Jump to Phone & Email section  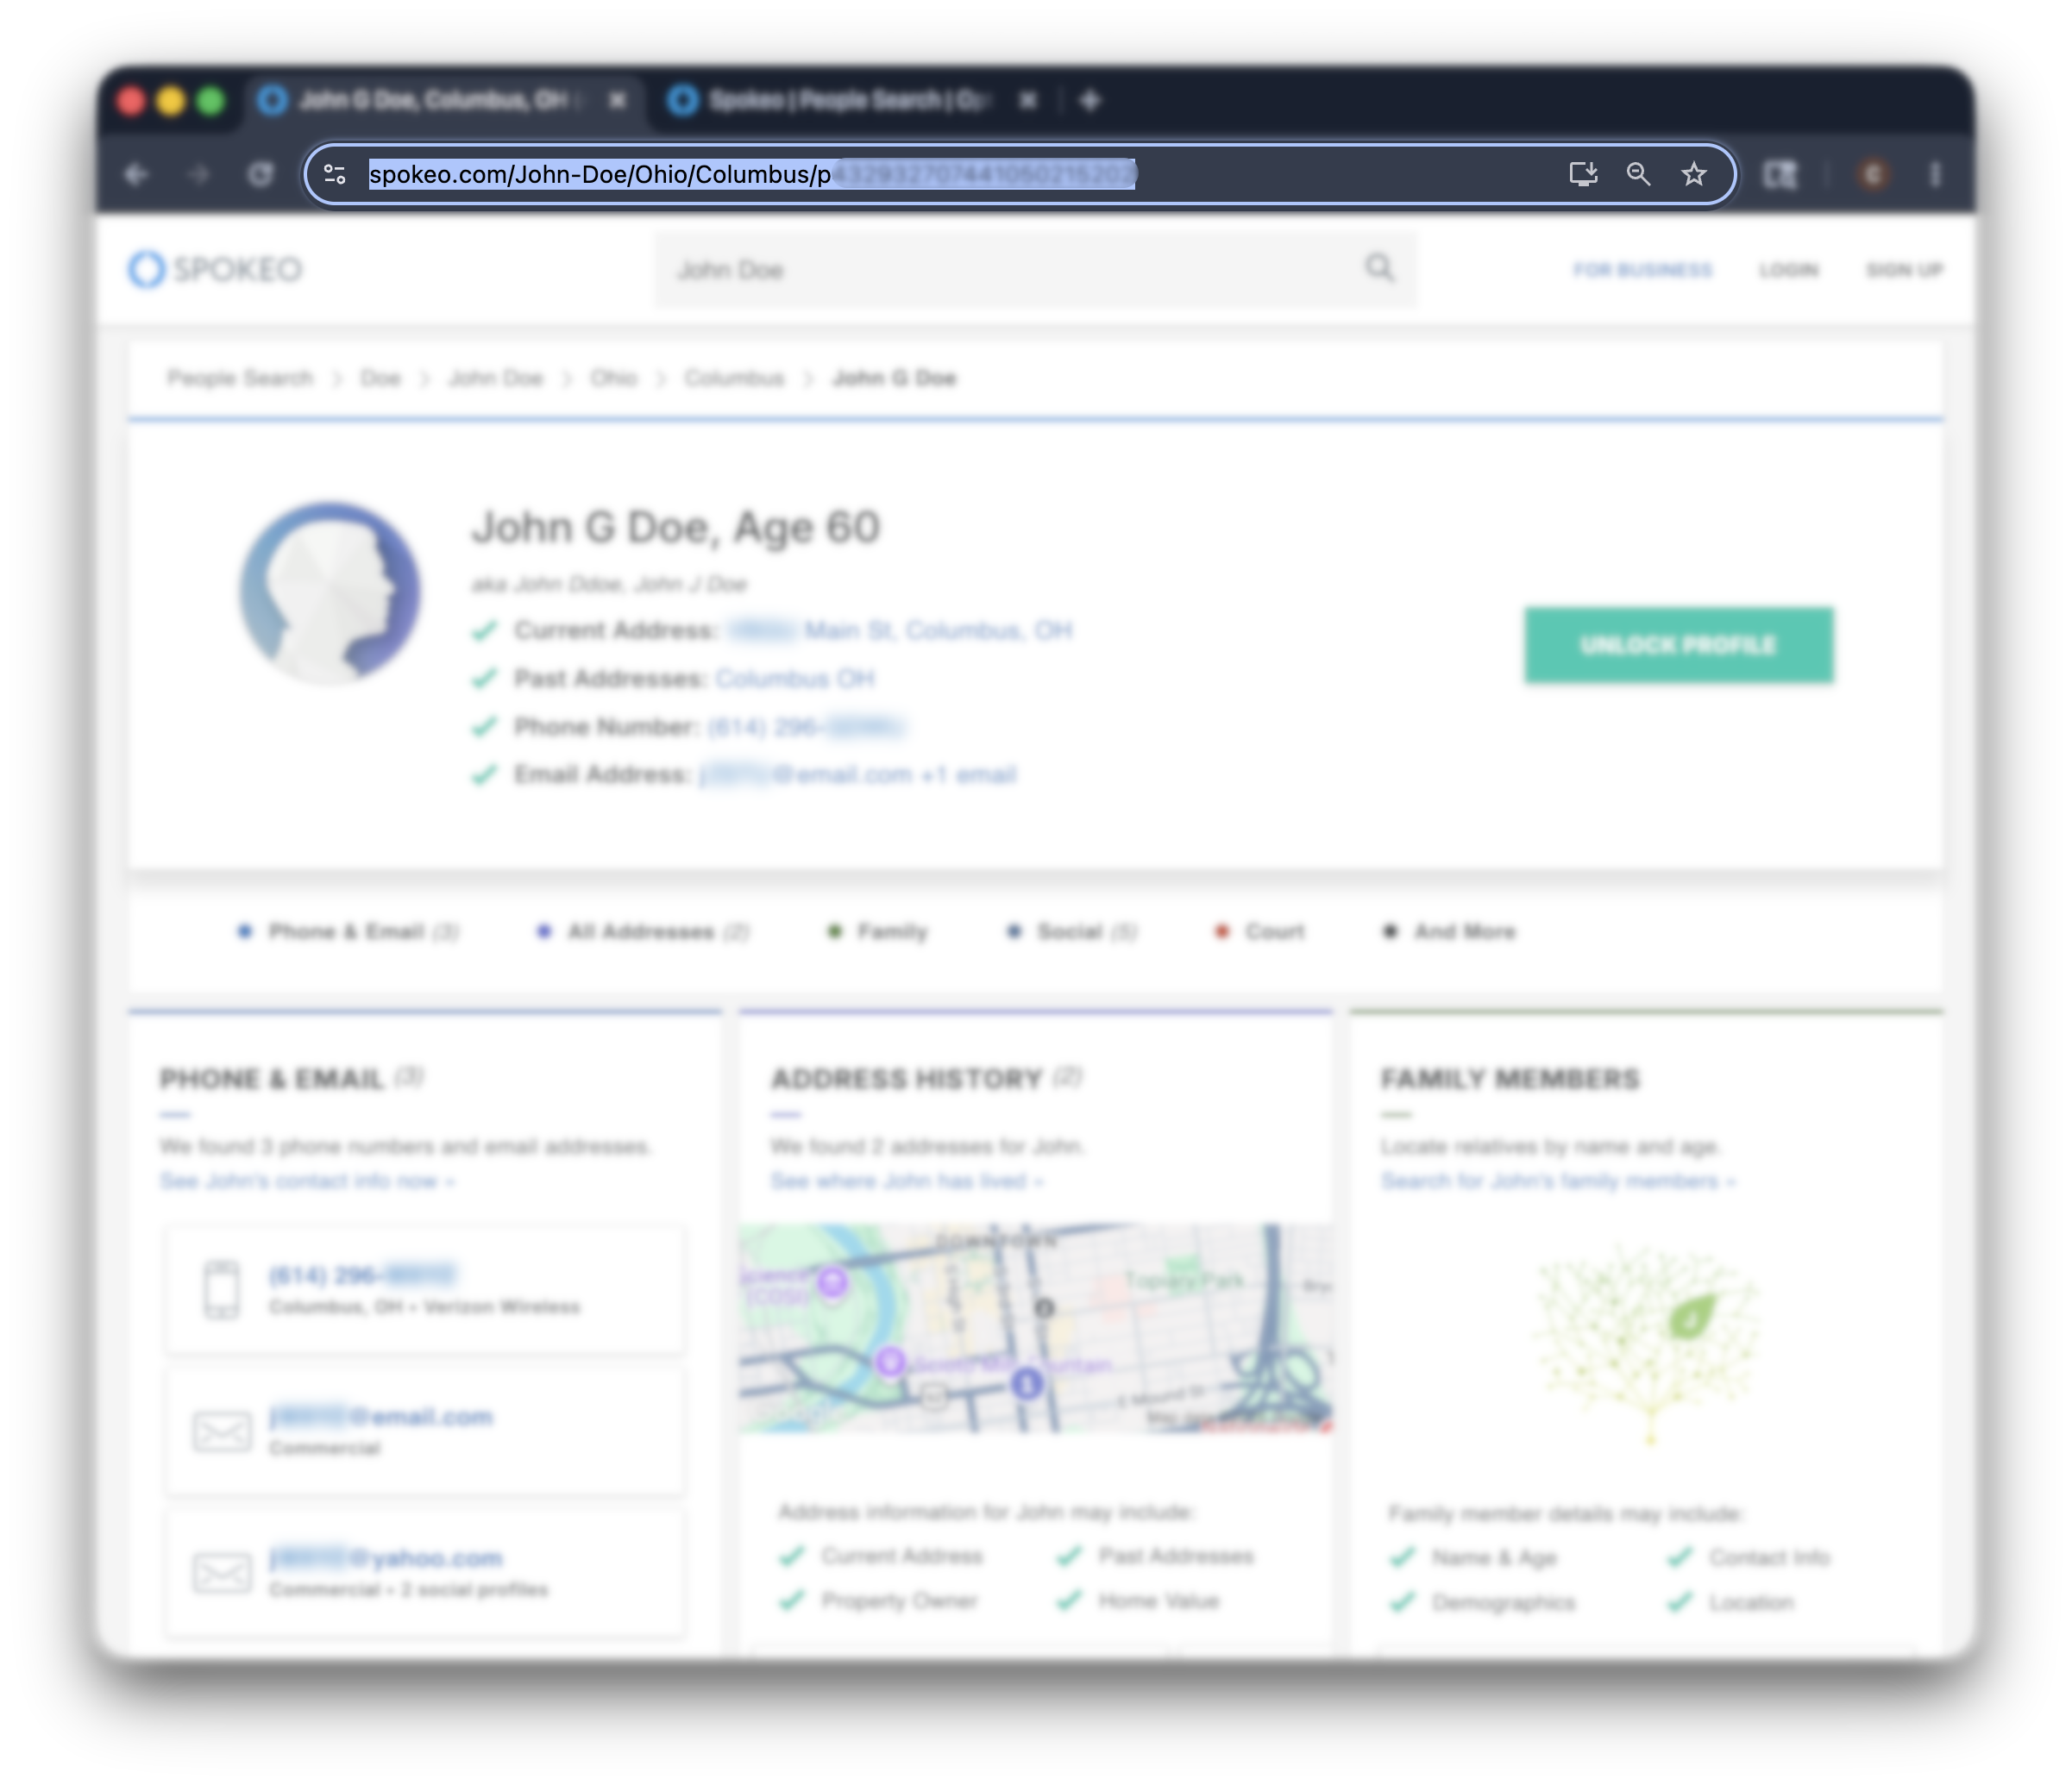(x=348, y=931)
